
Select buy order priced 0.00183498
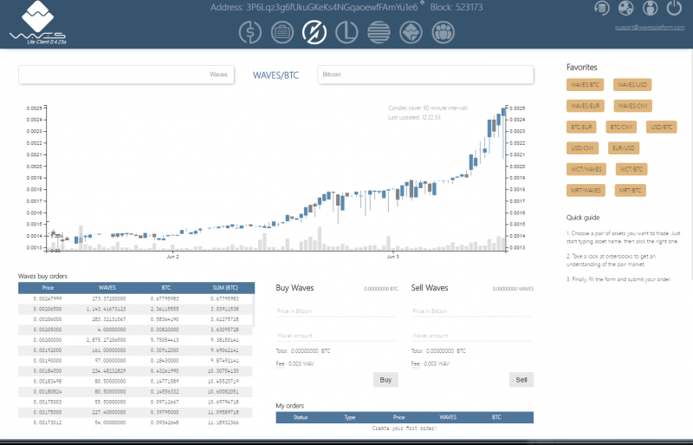(x=136, y=381)
